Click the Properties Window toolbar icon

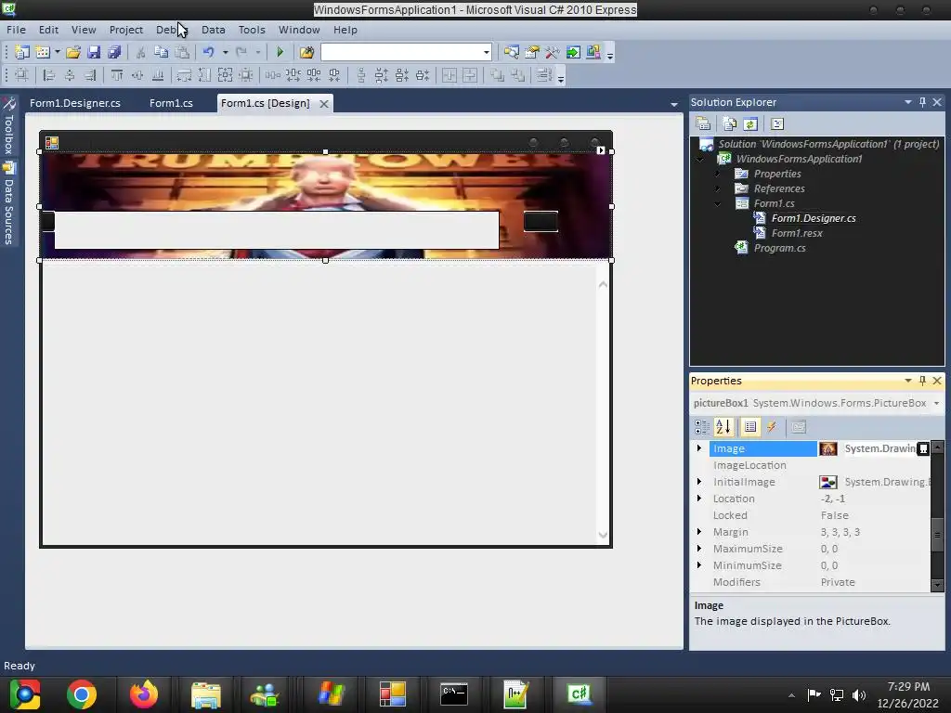532,52
